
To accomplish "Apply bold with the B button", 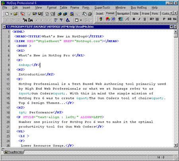I will pyautogui.click(x=134, y=19).
